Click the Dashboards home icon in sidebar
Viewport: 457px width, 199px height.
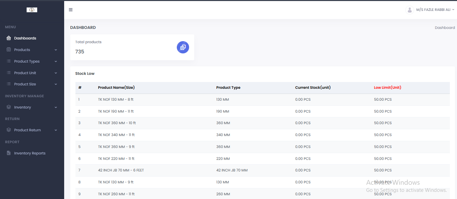tap(9, 38)
